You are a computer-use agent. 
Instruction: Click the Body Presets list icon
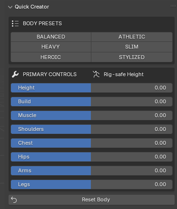coord(15,23)
